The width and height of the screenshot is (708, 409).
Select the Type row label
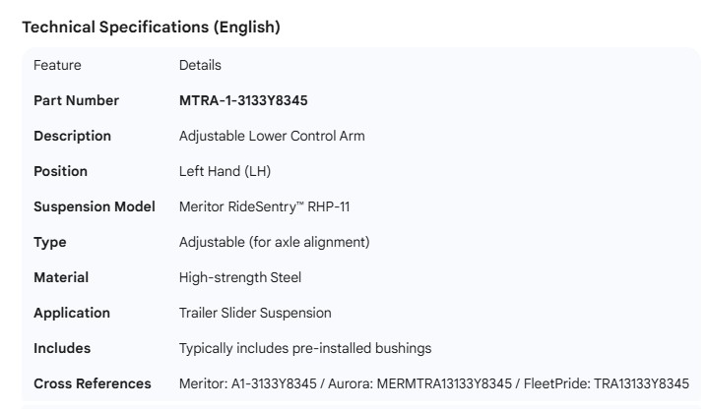(x=49, y=242)
